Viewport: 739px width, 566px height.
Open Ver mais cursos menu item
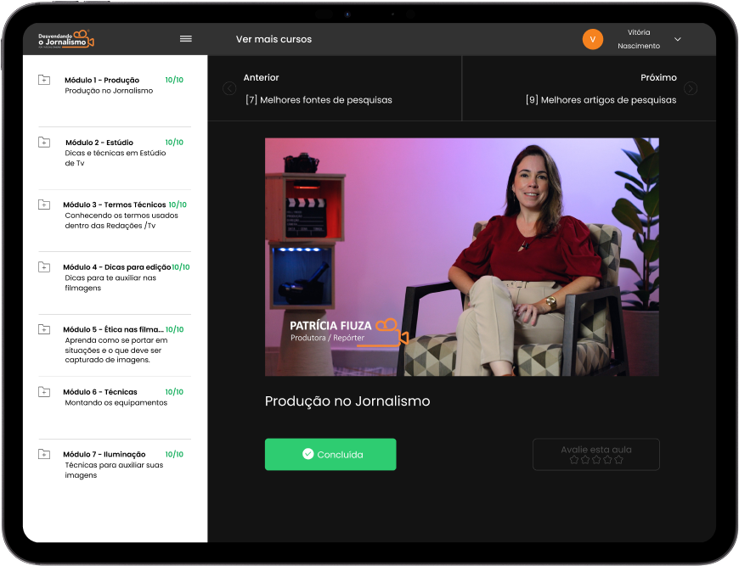coord(274,39)
